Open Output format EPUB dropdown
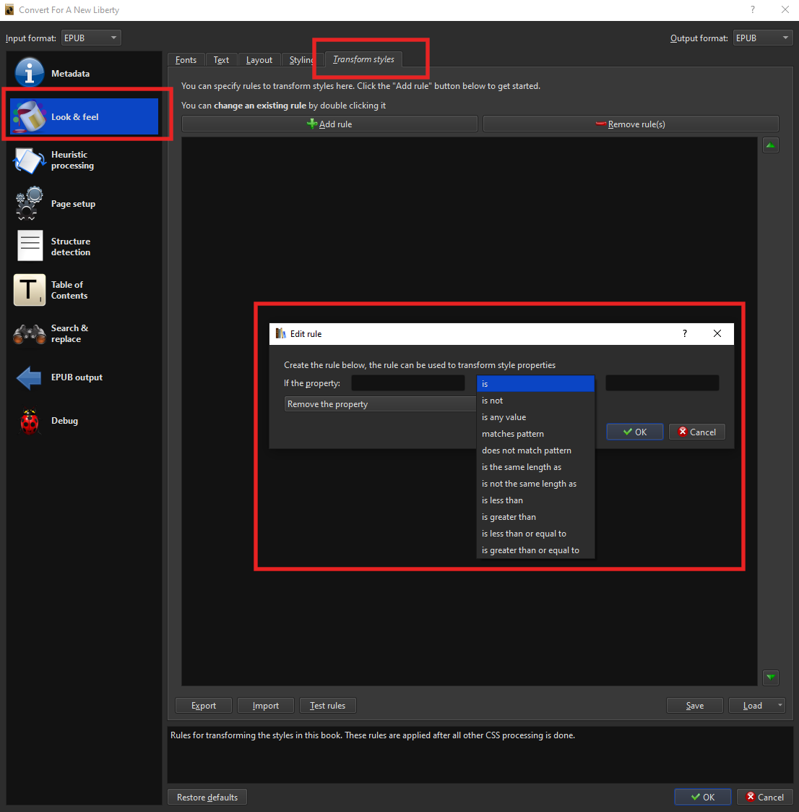Viewport: 799px width, 812px height. [762, 38]
